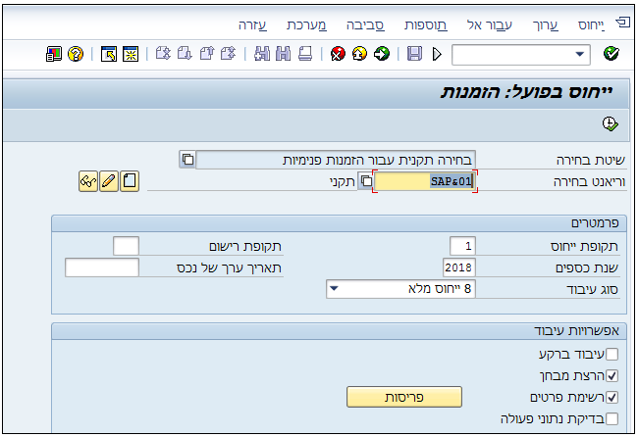Open the עזרה menu
This screenshot has height=437, width=638.
[x=252, y=25]
